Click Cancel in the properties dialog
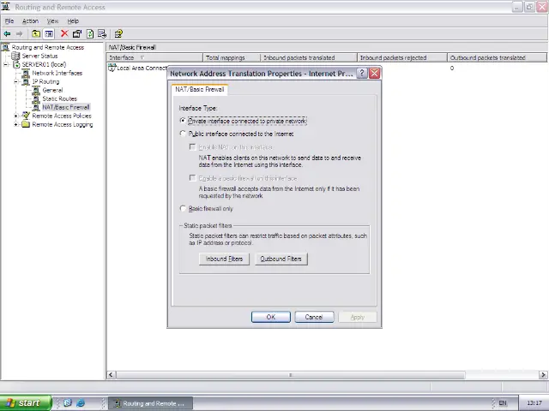Viewport: 549px width, 411px height. pos(314,317)
